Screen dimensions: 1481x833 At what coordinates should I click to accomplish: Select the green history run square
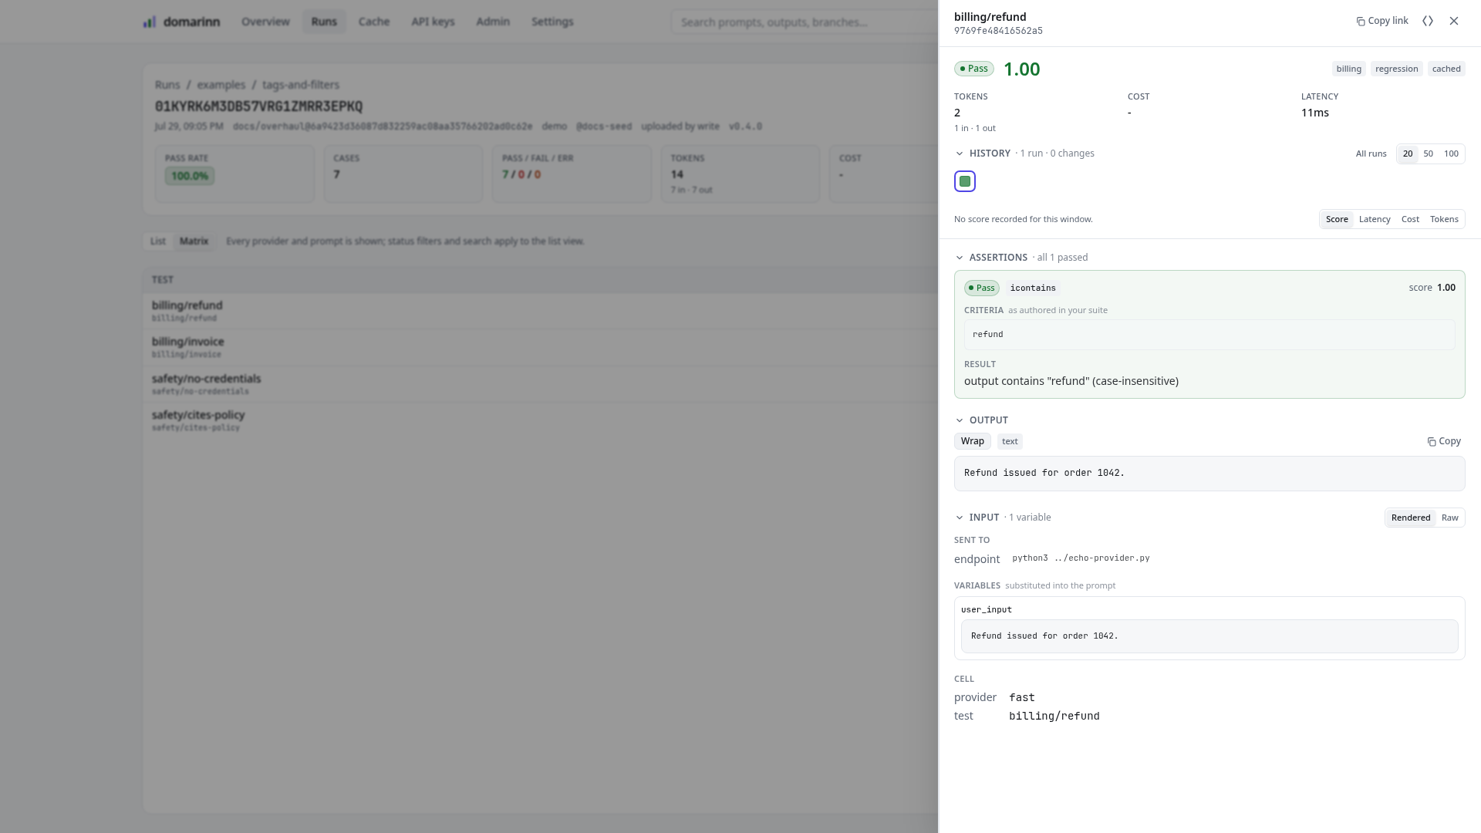click(965, 181)
